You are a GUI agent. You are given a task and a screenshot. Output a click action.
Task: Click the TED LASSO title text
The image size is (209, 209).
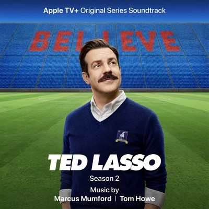pos(104,162)
